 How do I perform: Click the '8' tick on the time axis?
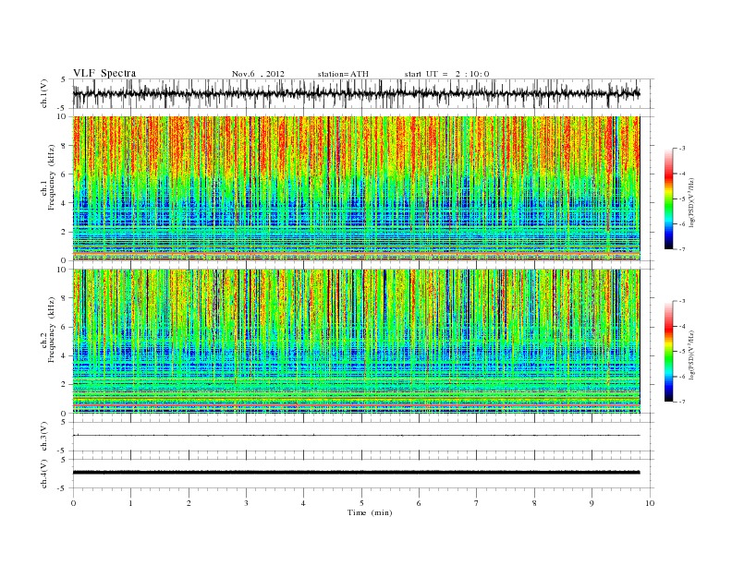534,503
